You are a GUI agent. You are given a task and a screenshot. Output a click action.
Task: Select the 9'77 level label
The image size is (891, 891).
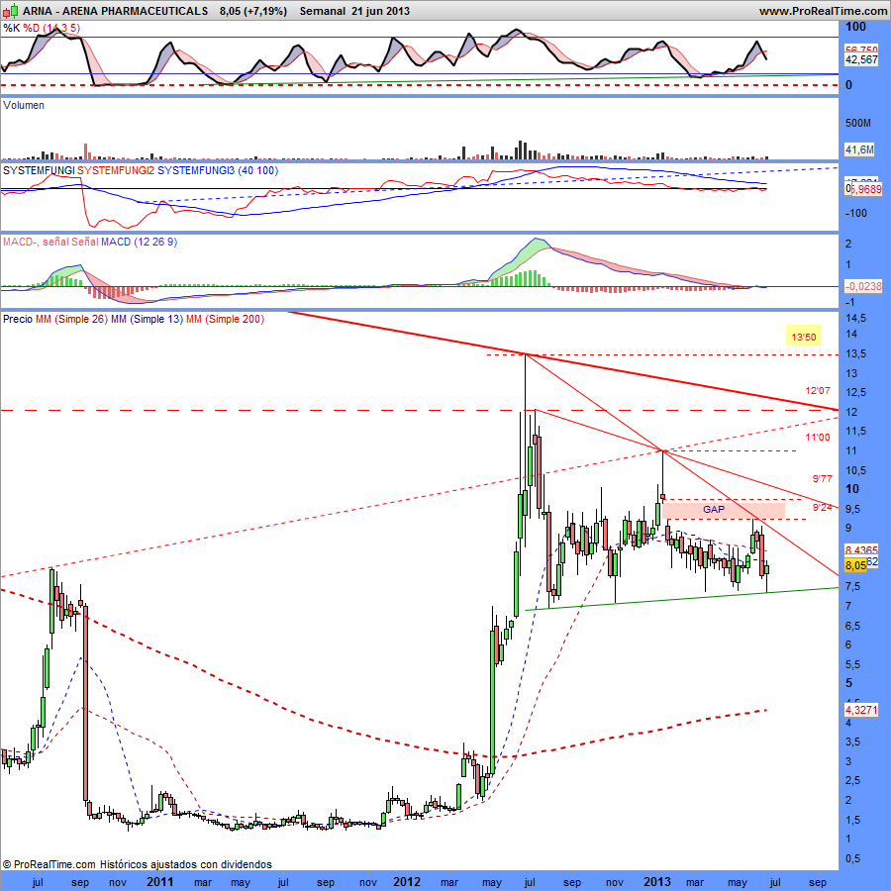pyautogui.click(x=822, y=479)
